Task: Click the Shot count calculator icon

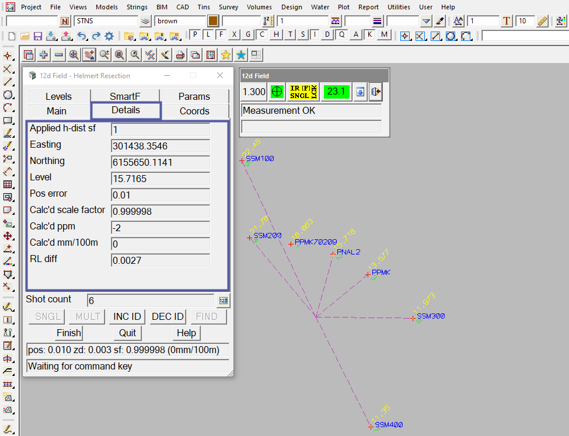Action: [223, 301]
